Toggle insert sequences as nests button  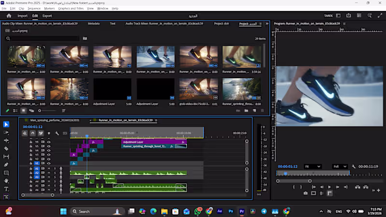[25, 133]
